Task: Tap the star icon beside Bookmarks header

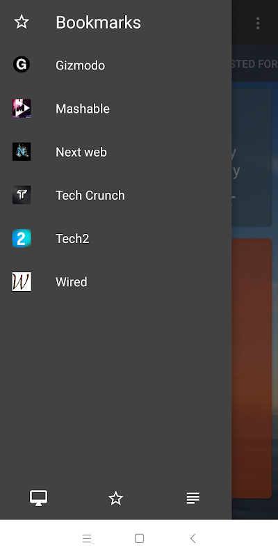Action: [x=22, y=22]
